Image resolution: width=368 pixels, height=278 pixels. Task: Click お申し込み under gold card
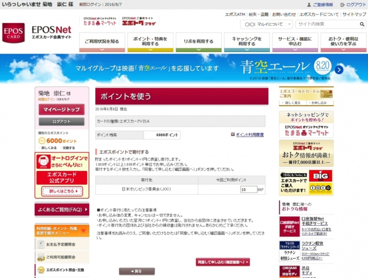319,103
